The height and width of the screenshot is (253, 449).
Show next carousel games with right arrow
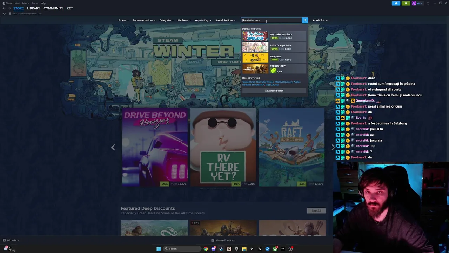[333, 148]
